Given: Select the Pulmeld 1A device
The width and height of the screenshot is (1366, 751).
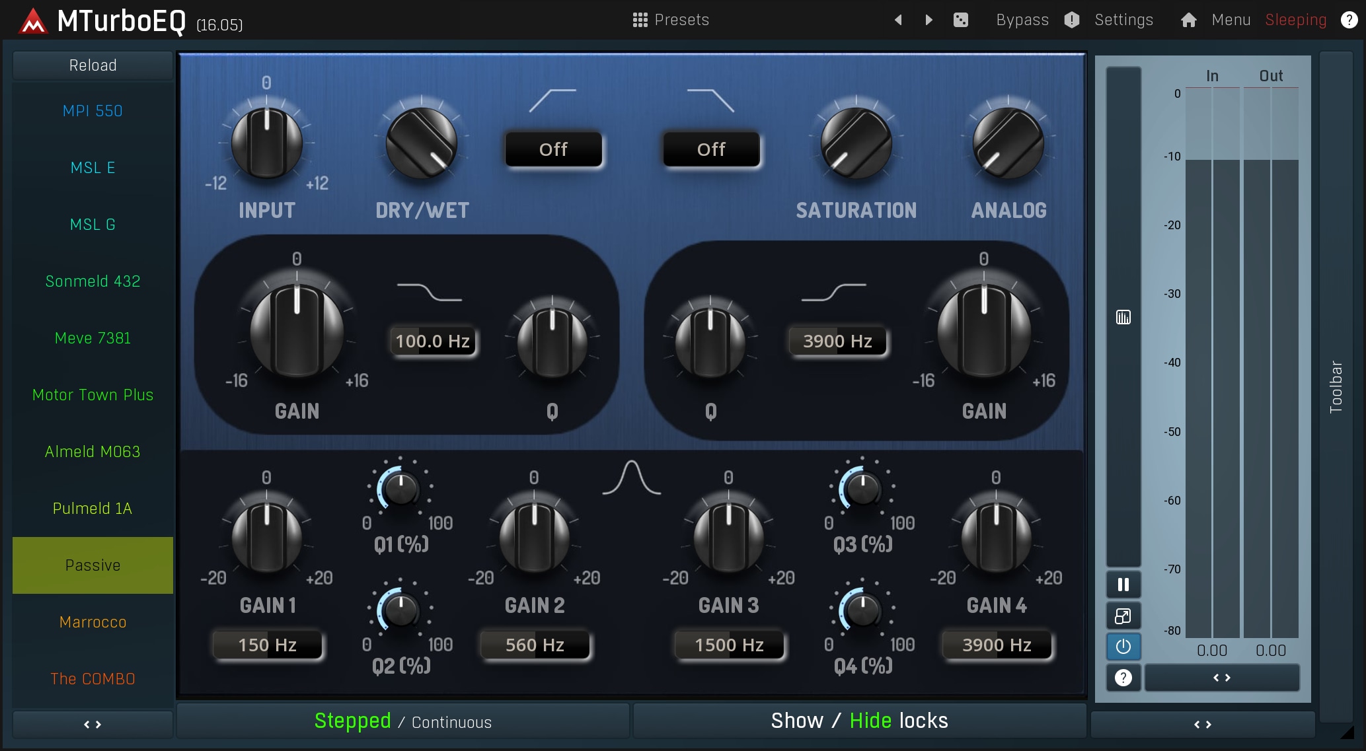Looking at the screenshot, I should [93, 509].
